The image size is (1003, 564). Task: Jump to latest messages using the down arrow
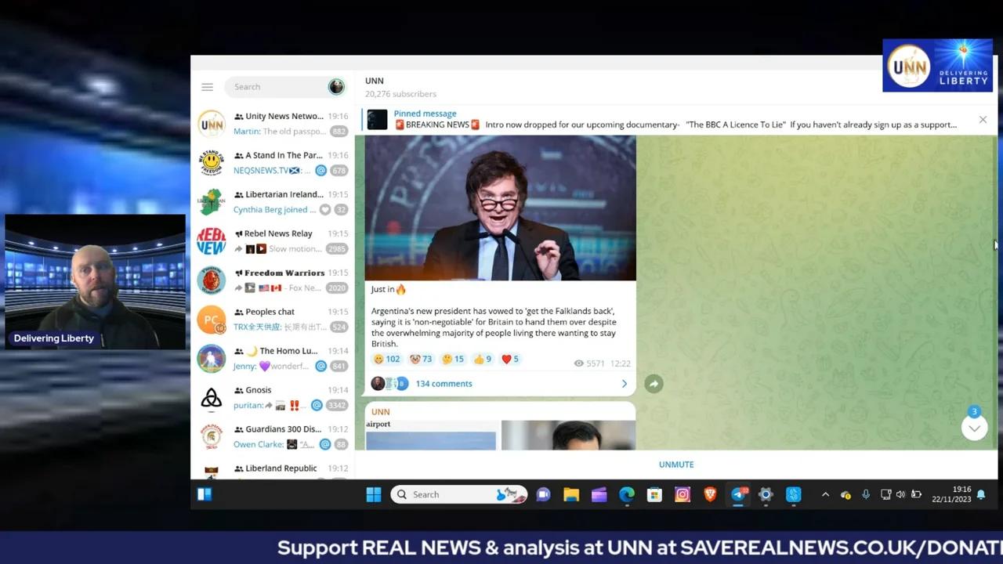pos(974,428)
